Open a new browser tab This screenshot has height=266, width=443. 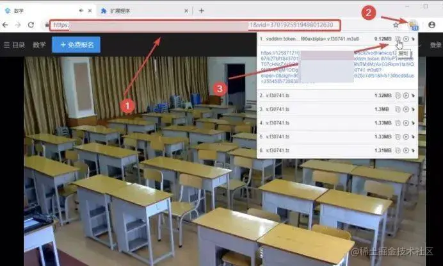coord(201,11)
